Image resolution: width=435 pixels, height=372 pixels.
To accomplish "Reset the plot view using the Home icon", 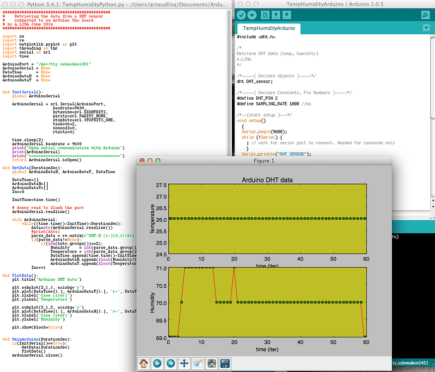I will pos(144,364).
